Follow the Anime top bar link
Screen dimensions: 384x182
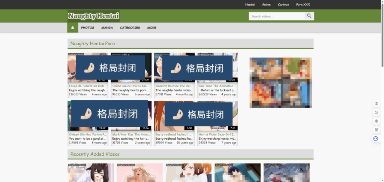[267, 4]
